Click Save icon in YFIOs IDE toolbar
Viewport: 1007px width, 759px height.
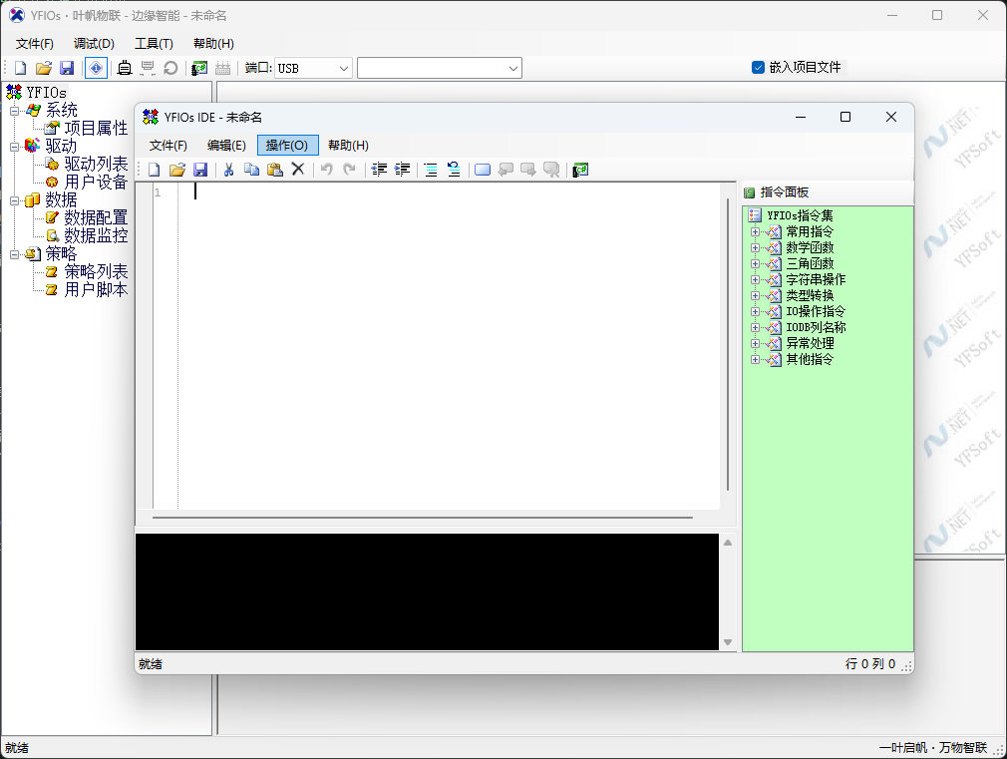[200, 170]
